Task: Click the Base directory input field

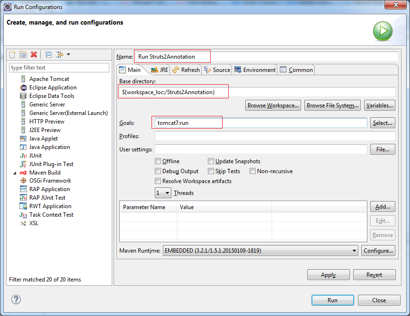Action: pyautogui.click(x=257, y=92)
